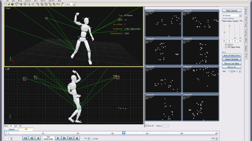Select the Camera #3 view thumbnail
This screenshot has height=141, width=252.
(163, 51)
